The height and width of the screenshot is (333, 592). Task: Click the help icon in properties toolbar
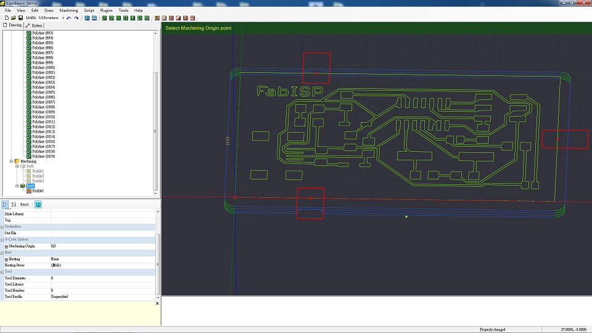click(38, 204)
